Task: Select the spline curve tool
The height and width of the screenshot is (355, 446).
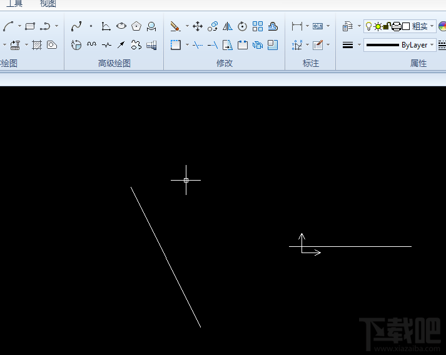Action: pos(76,26)
